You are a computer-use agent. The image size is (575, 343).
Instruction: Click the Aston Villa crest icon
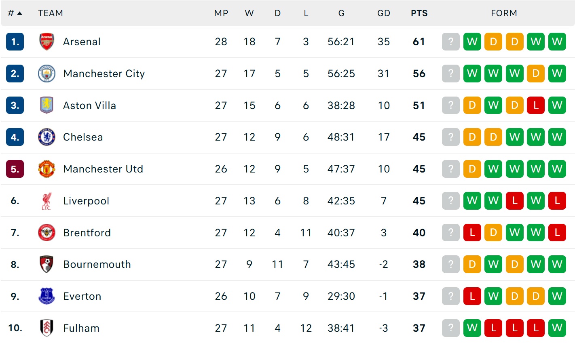pos(47,105)
